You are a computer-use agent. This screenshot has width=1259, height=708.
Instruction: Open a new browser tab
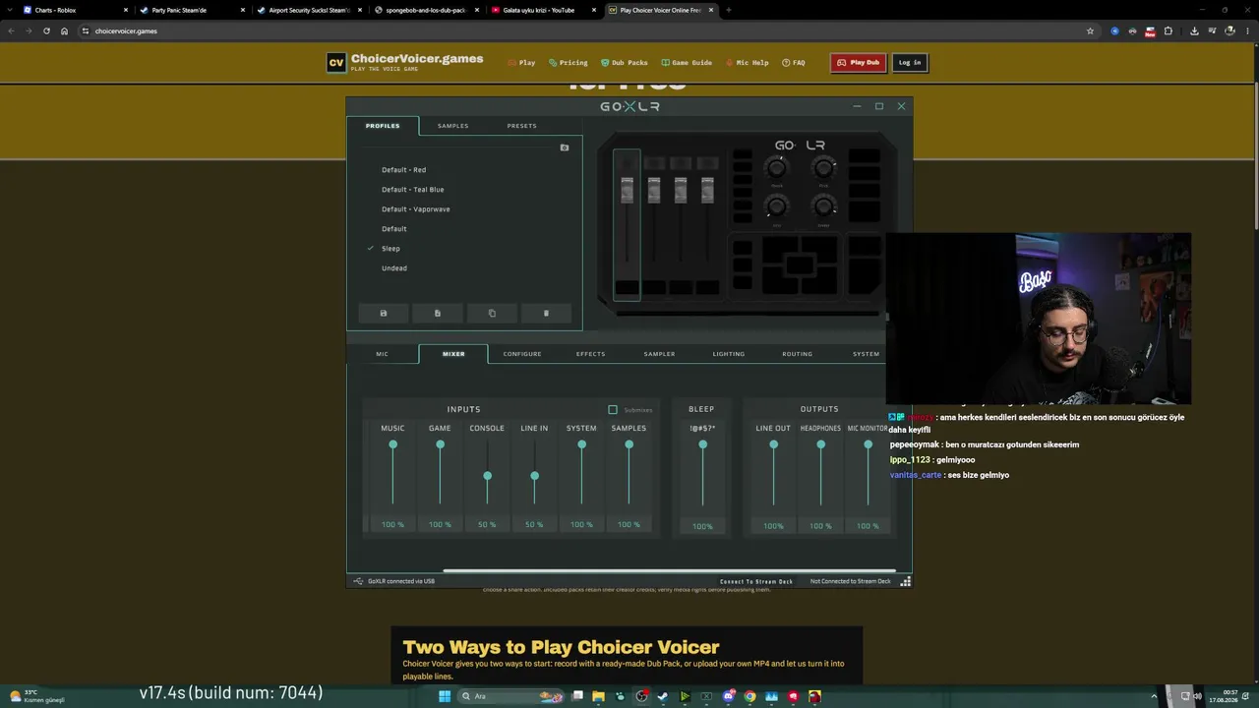coord(728,10)
